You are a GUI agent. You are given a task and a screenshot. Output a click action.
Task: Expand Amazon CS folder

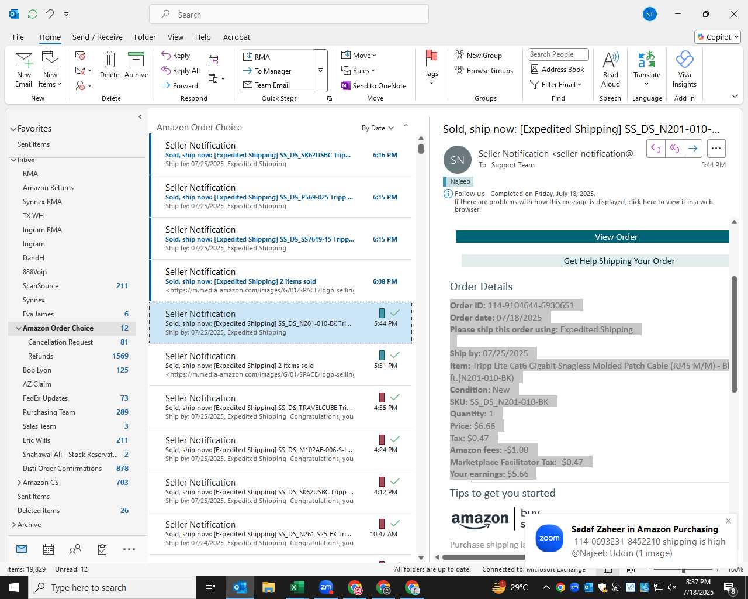coord(19,483)
